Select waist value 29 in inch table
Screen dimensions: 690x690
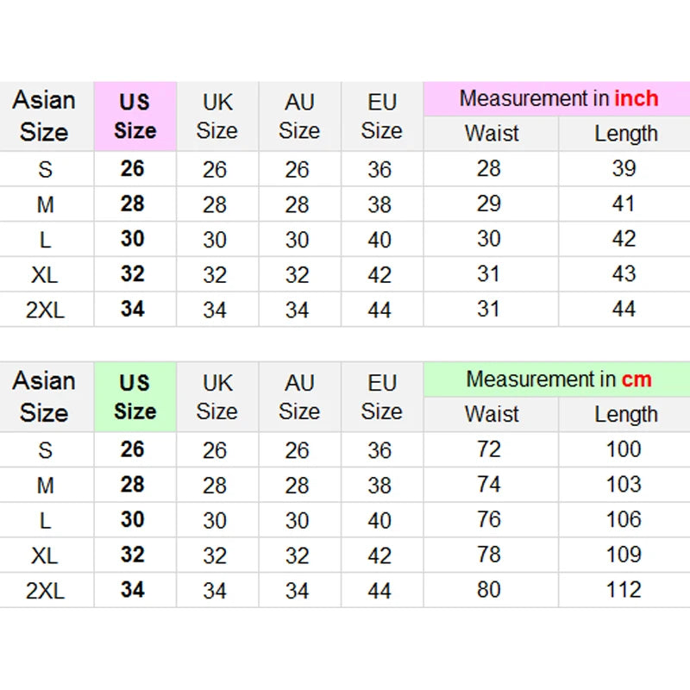[489, 204]
